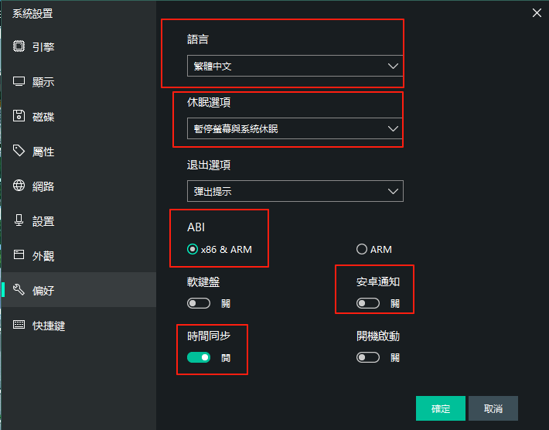This screenshot has height=430, width=549.
Task: Click the 快捷鍵 keyboard icon
Action: 19,325
